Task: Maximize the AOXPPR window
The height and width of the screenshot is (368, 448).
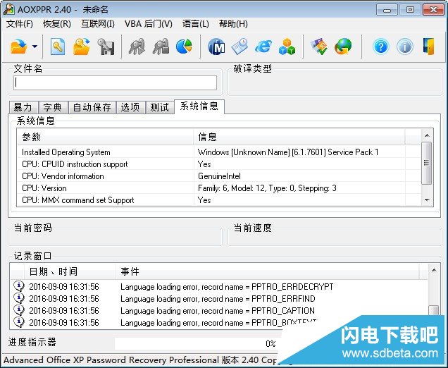Action: (x=410, y=10)
